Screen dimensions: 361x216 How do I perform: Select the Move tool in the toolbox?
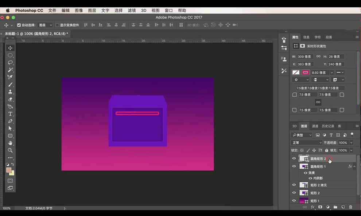[10, 48]
